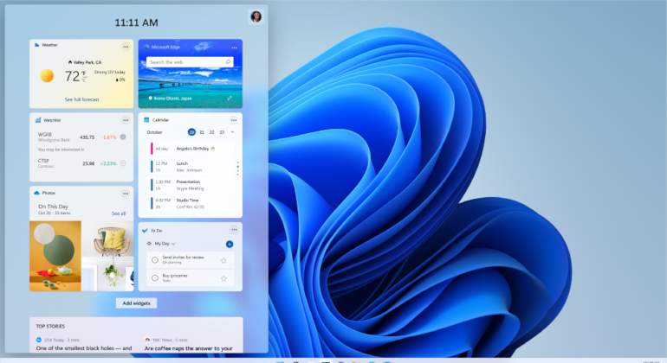This screenshot has height=363, width=667.
Task: Click the On This Day heading
Action: click(53, 207)
